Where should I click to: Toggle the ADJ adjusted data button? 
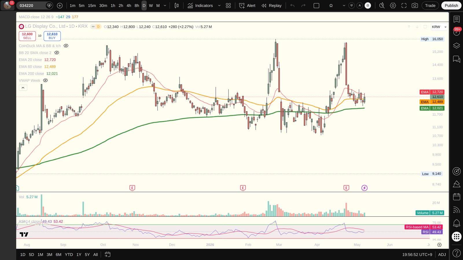point(442,255)
